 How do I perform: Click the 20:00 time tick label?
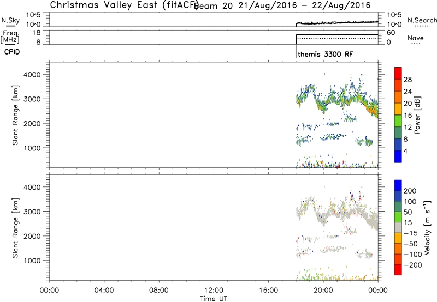pyautogui.click(x=323, y=291)
